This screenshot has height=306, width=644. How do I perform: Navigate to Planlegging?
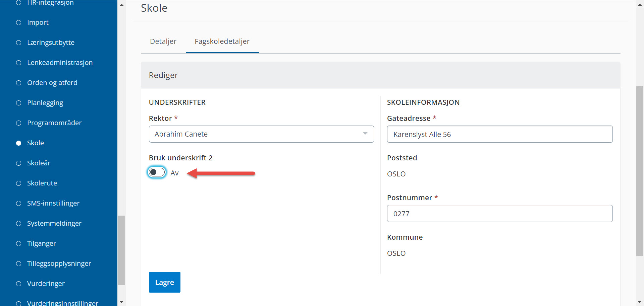click(x=45, y=103)
